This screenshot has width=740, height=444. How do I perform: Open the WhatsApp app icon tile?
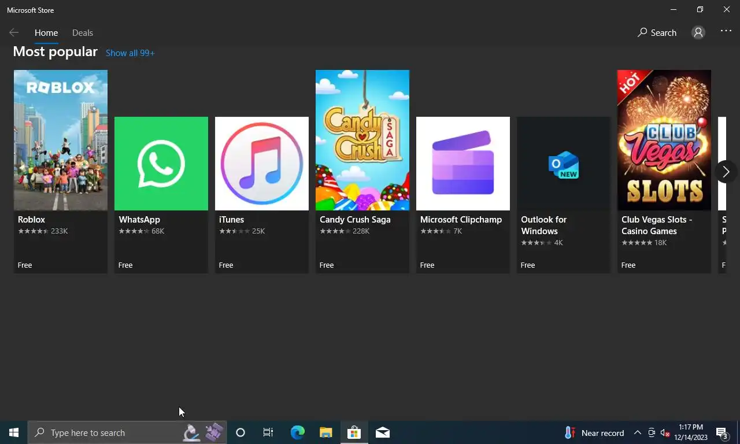click(x=161, y=164)
